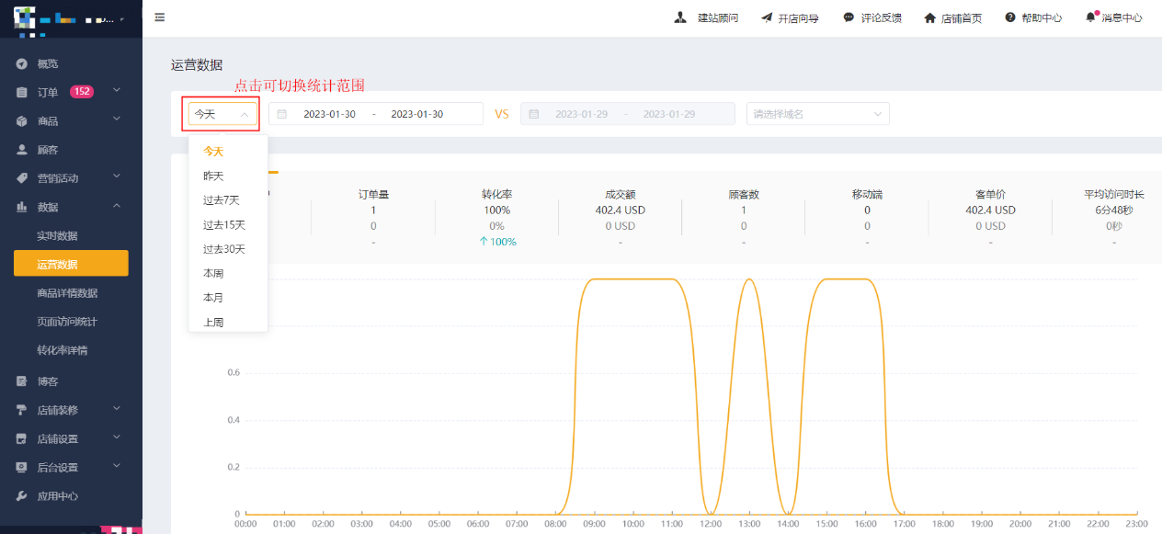Pick 本月 from date range list
Image resolution: width=1162 pixels, height=534 pixels.
(213, 298)
